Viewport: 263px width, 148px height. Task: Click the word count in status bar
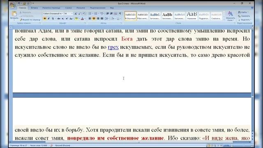click(x=39, y=146)
